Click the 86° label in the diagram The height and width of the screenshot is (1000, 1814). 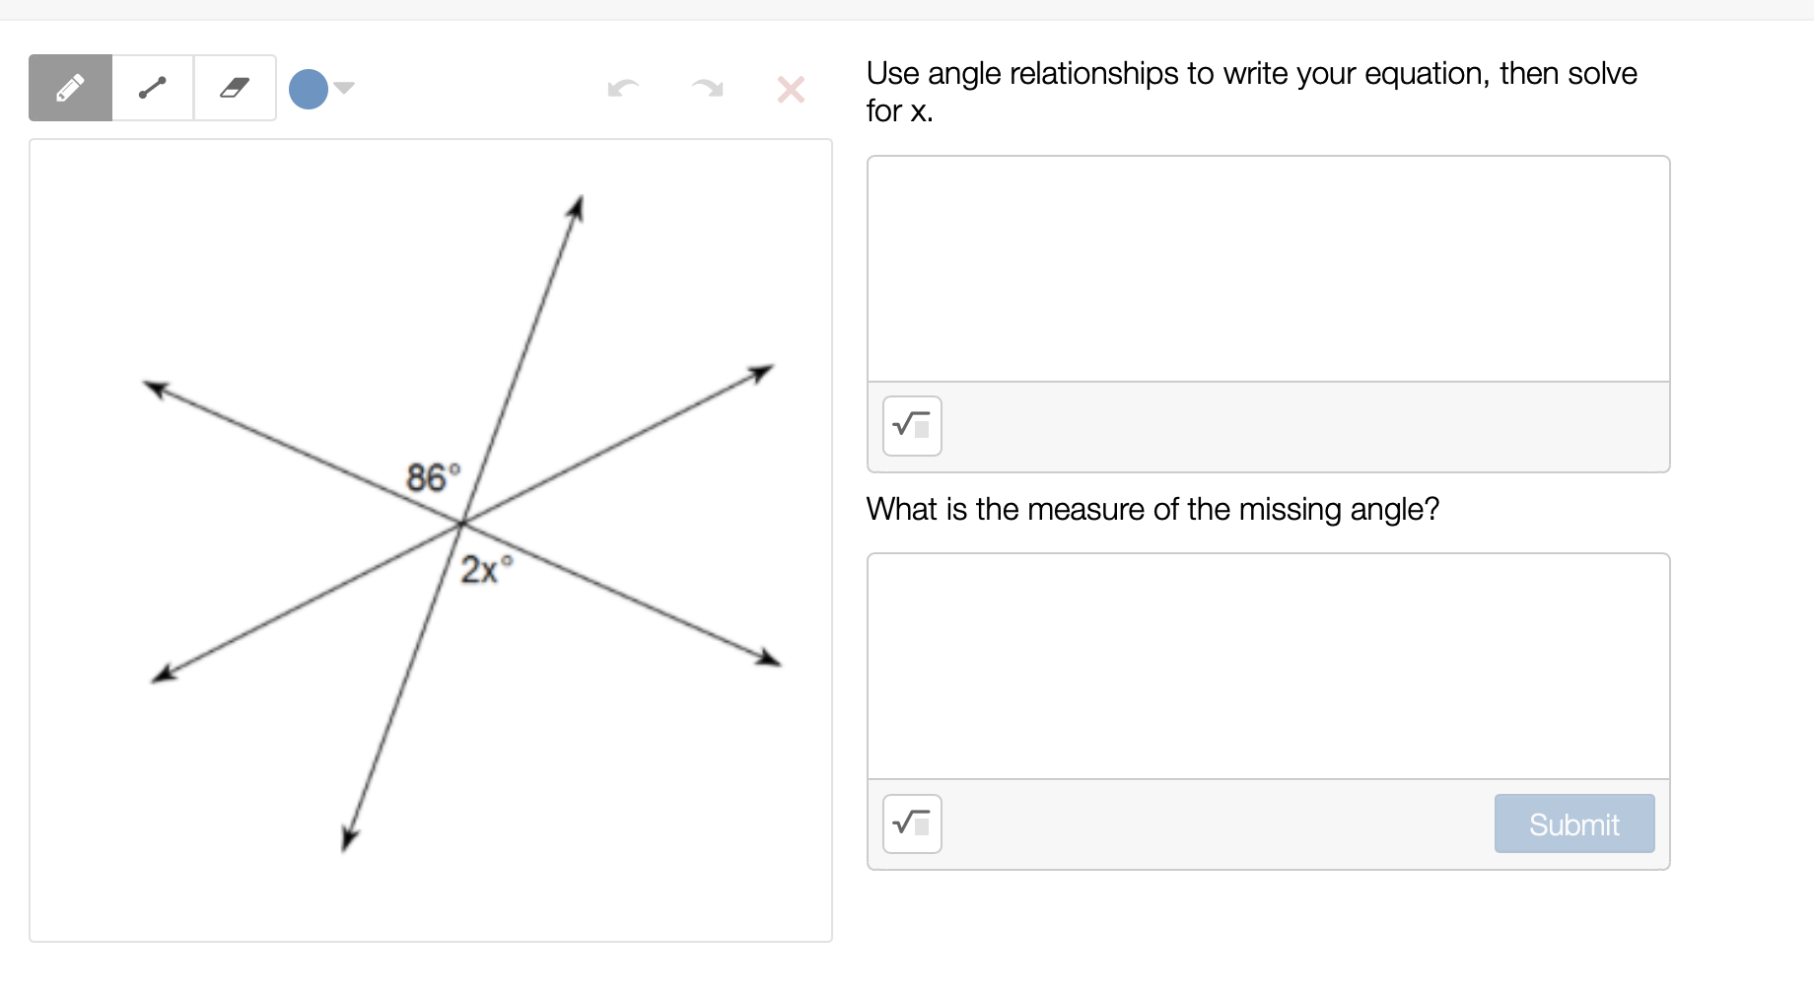pos(432,476)
